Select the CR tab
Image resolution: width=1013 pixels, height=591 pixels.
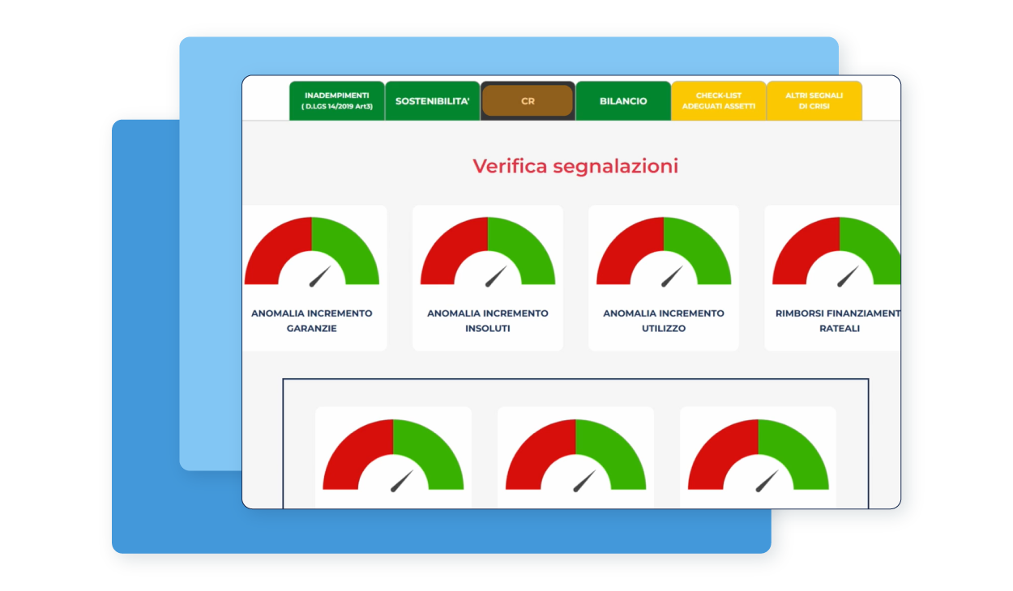click(528, 101)
